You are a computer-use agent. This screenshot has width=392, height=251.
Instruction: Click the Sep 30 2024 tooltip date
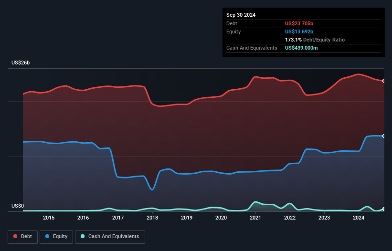(241, 15)
